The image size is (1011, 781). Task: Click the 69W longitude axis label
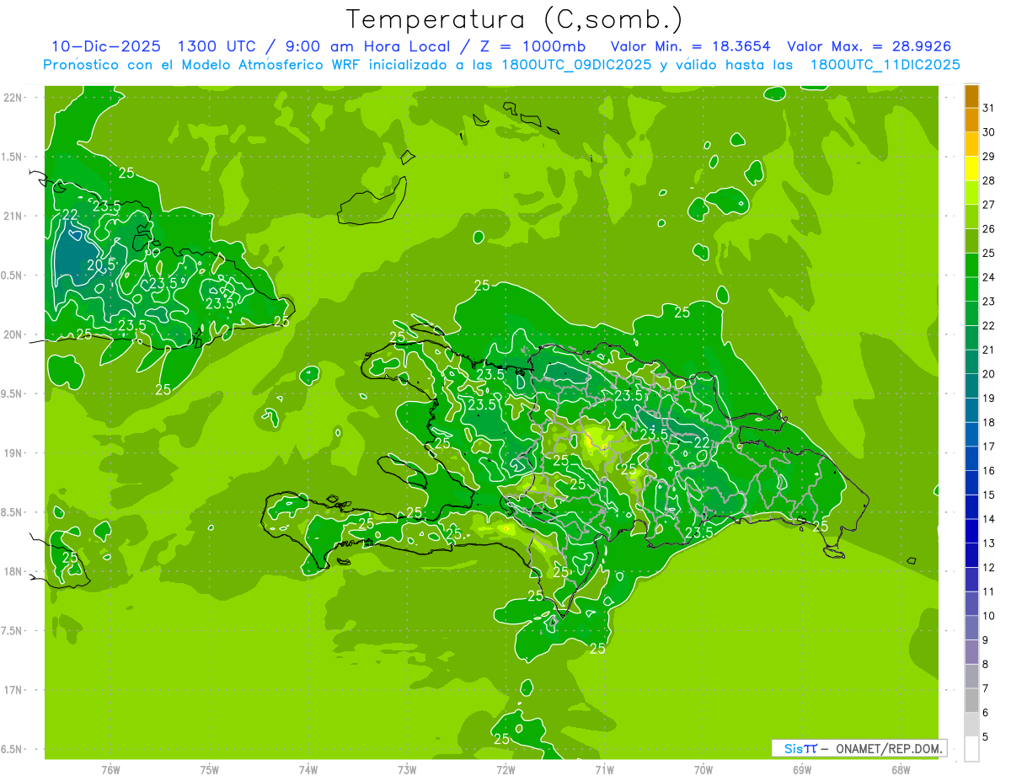tap(802, 769)
